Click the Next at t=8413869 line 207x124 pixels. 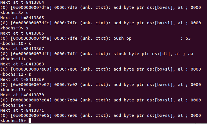[x=22, y=79]
